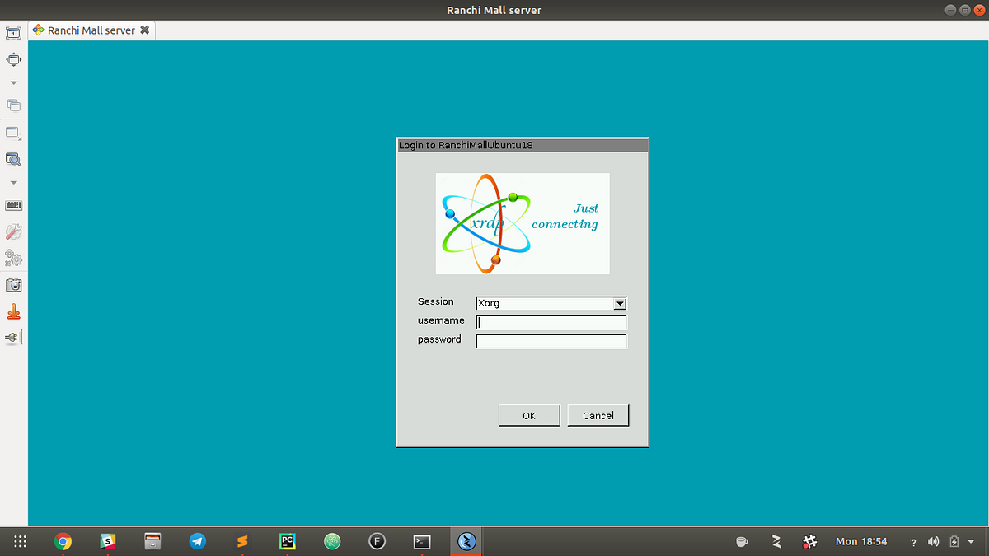Open the wrench preferences icon in Remmina toolbar

(13, 232)
